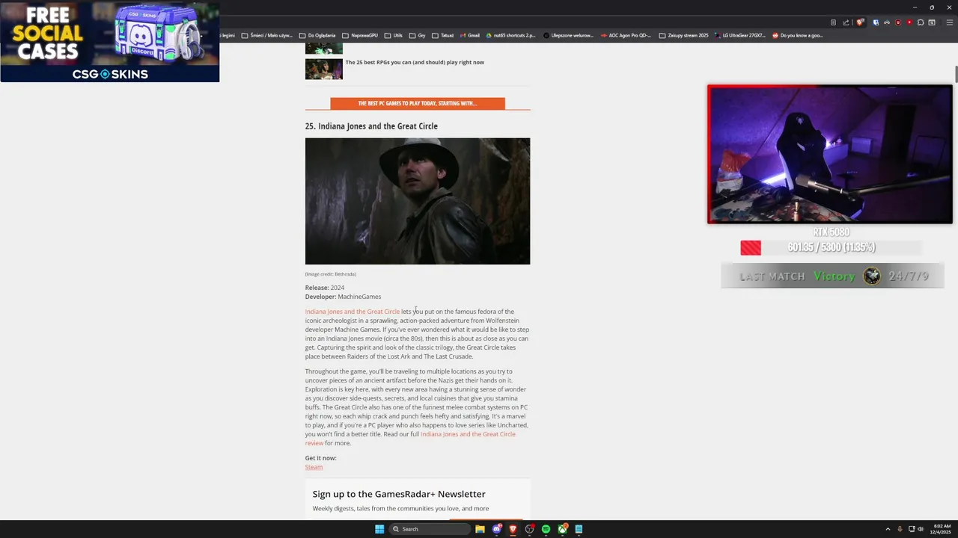Open the 25 best RPGs article link
958x538 pixels.
click(x=415, y=62)
